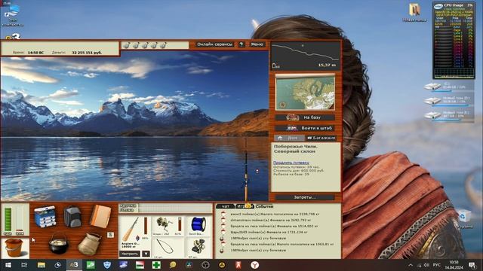Open the cooking pot
The image size is (483, 271).
(x=58, y=244)
